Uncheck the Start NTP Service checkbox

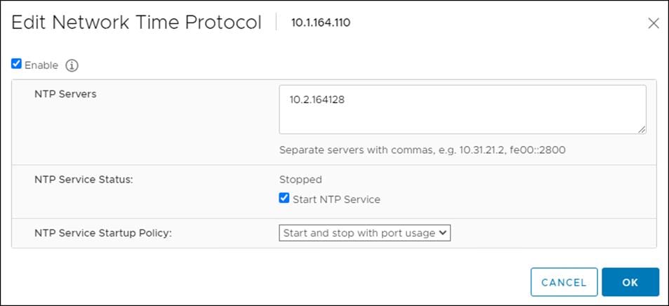point(284,198)
